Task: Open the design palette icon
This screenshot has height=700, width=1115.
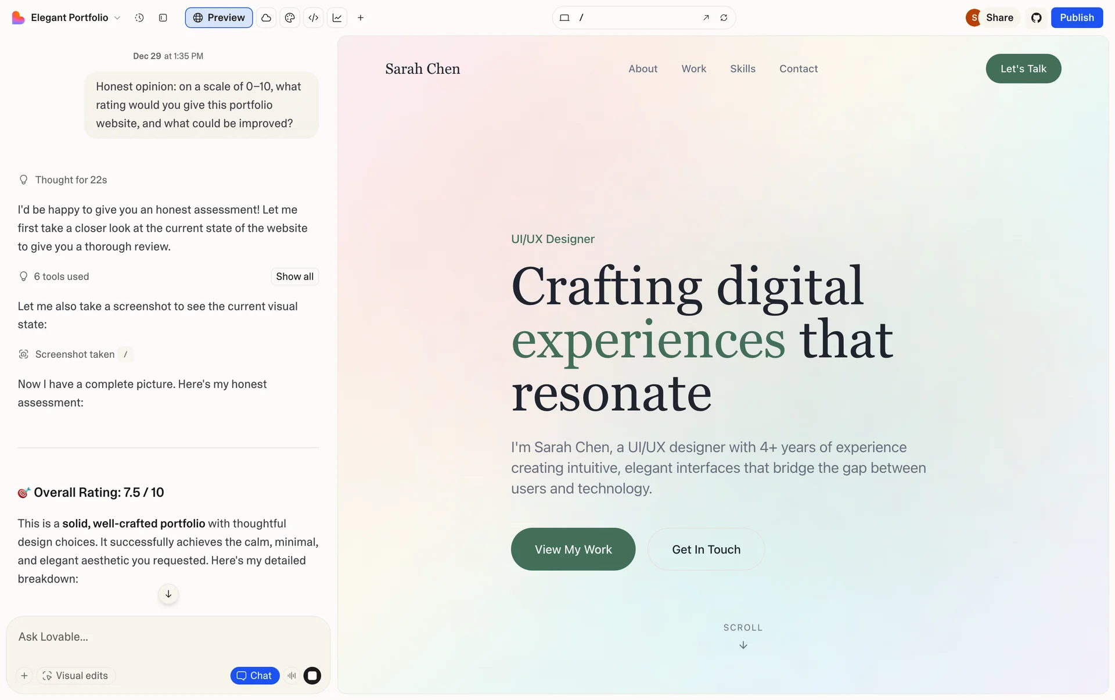Action: pyautogui.click(x=290, y=17)
